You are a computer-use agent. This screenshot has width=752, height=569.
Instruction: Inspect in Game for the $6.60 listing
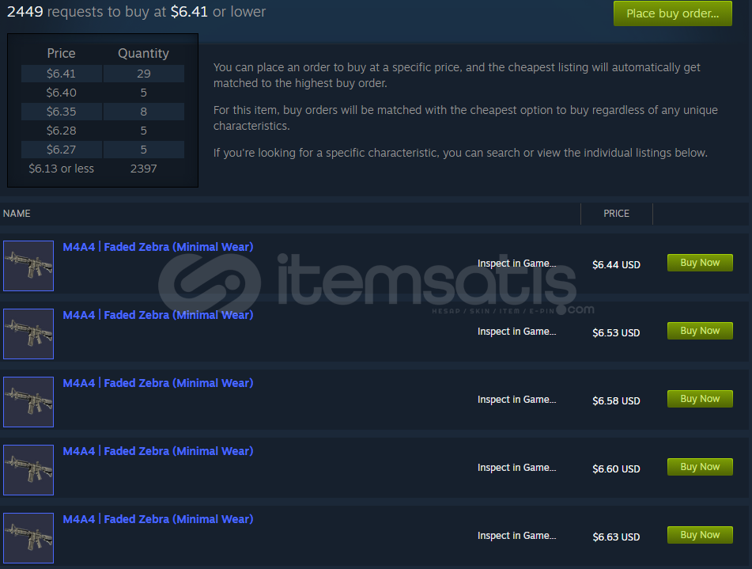point(516,467)
